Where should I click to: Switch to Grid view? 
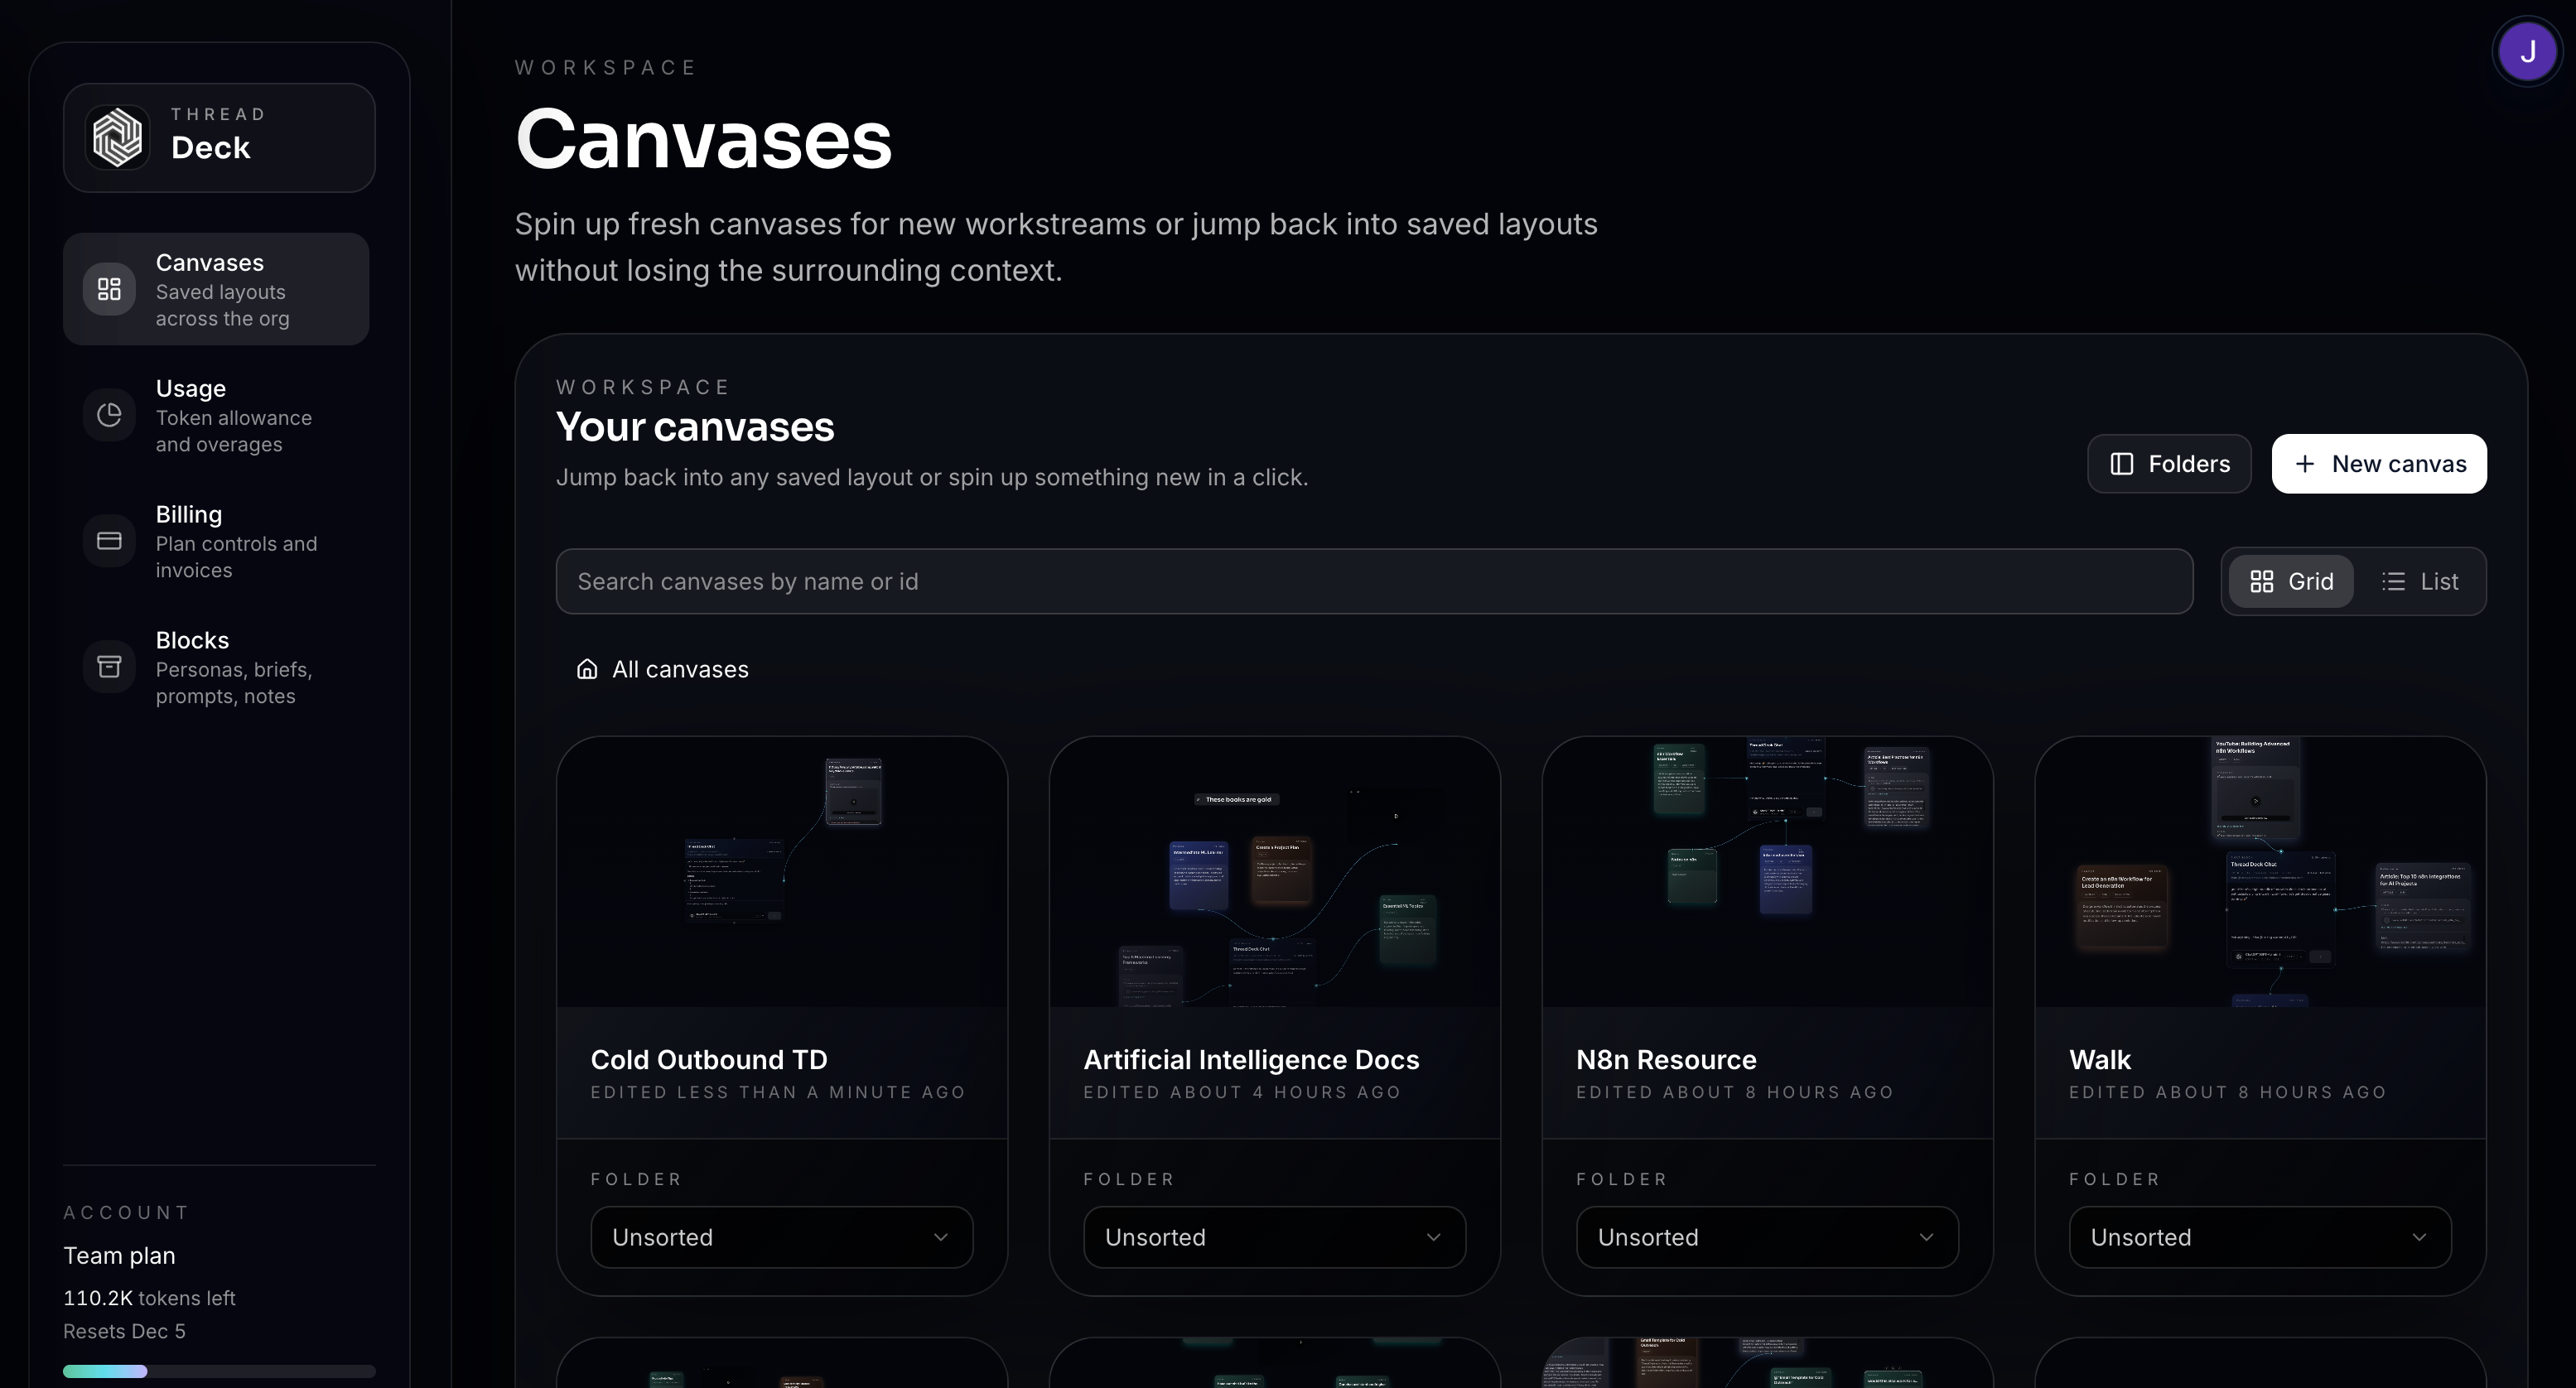(2291, 581)
